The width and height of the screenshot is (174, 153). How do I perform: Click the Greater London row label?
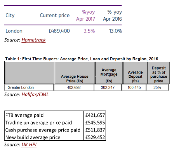pos(21,87)
